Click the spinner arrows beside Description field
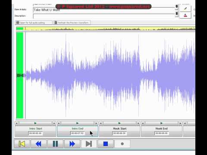Viewport: 207px width, 155px height. click(x=177, y=14)
